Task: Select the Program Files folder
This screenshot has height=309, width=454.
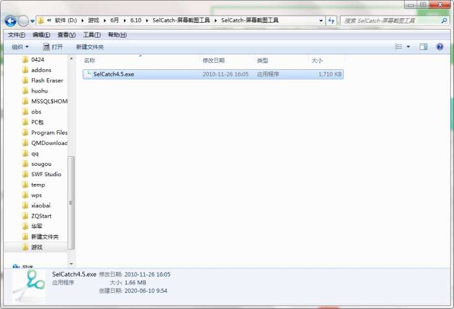Action: click(x=49, y=133)
